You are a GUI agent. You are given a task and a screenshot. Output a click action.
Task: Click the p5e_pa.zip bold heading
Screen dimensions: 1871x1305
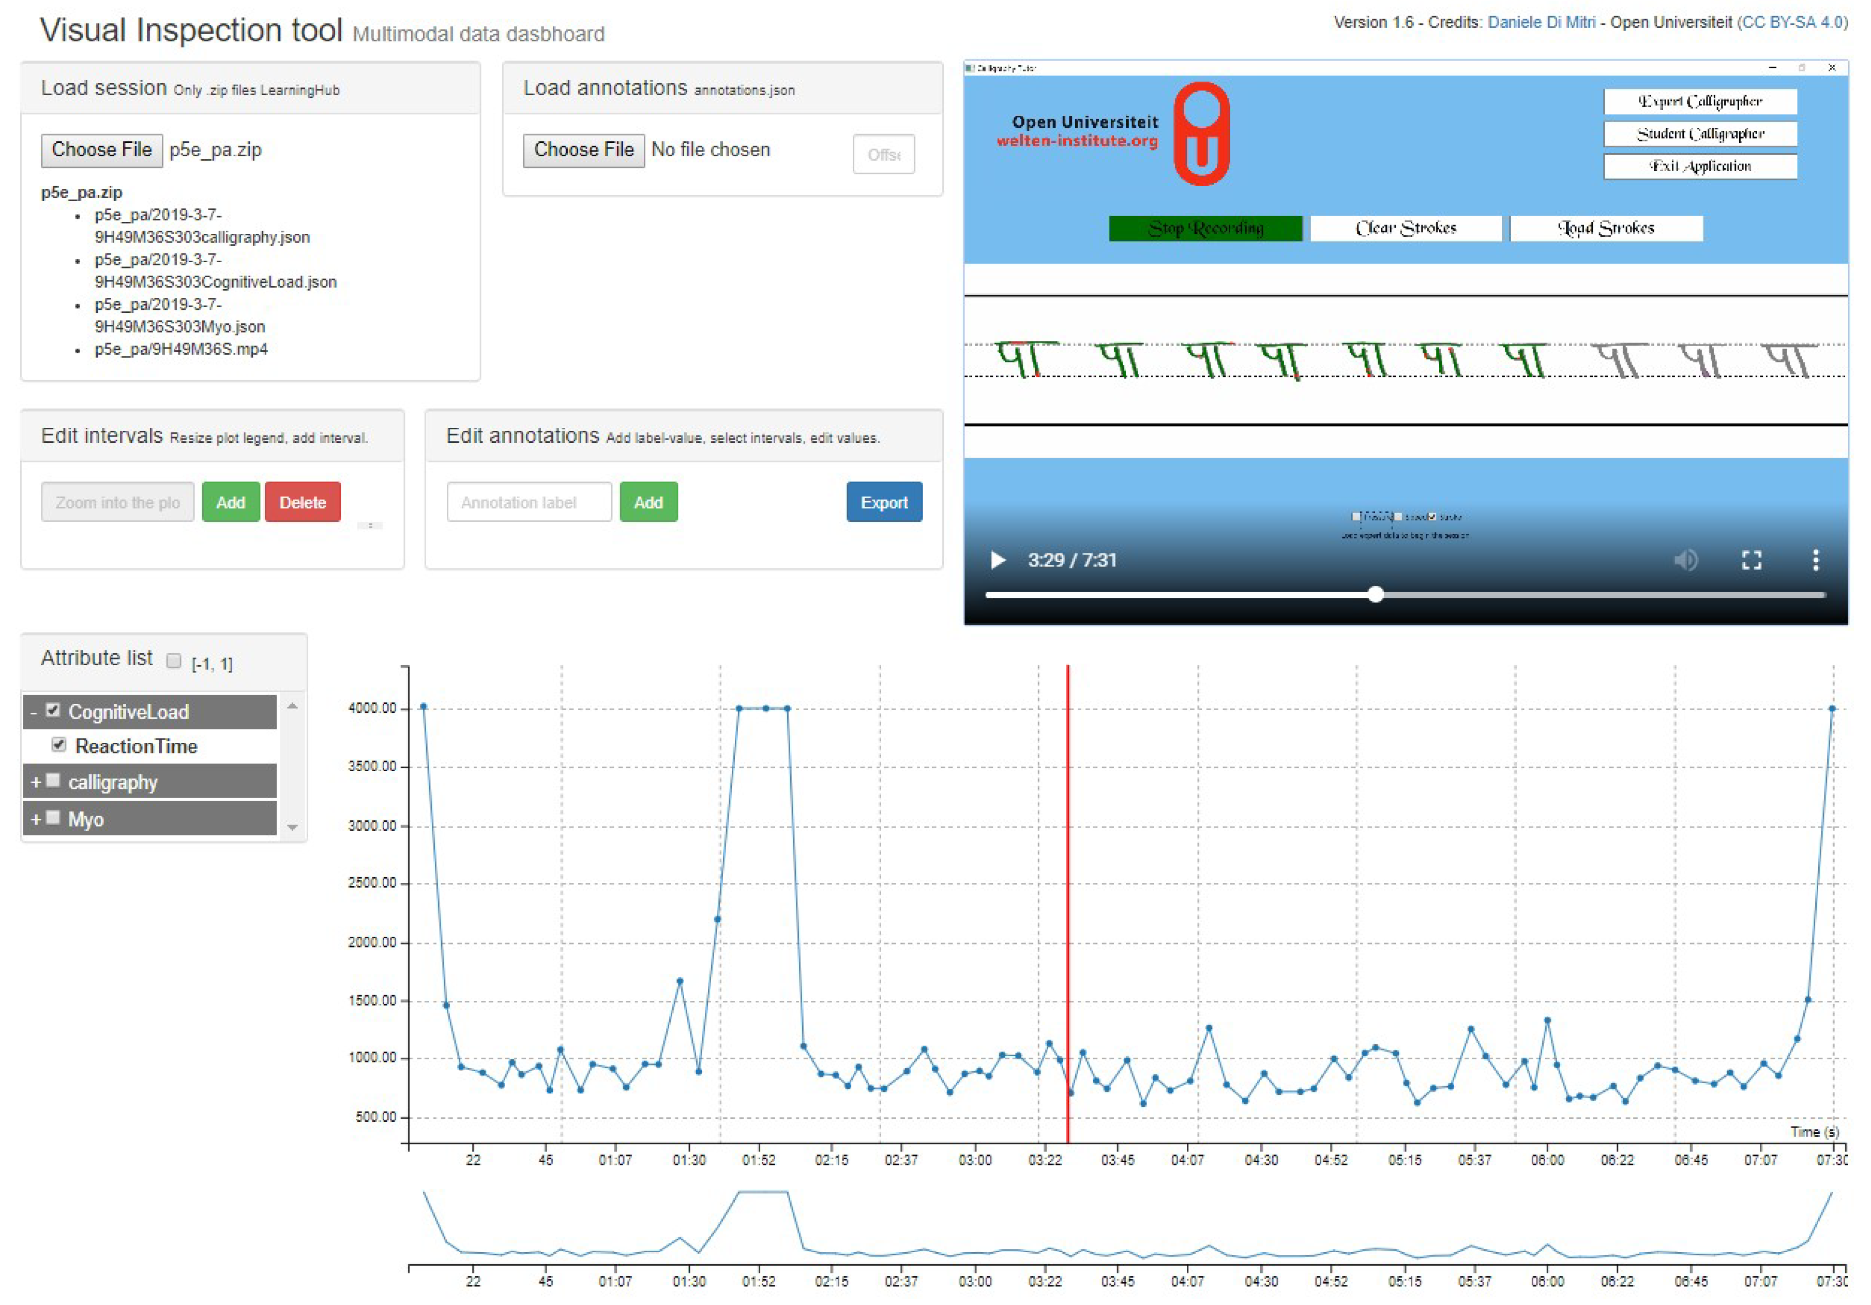point(82,192)
